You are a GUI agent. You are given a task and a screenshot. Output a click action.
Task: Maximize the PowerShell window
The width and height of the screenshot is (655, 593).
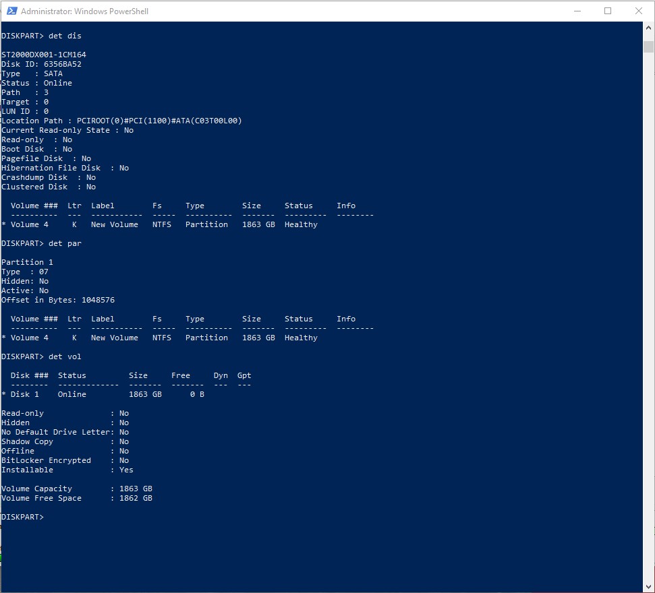(x=608, y=11)
